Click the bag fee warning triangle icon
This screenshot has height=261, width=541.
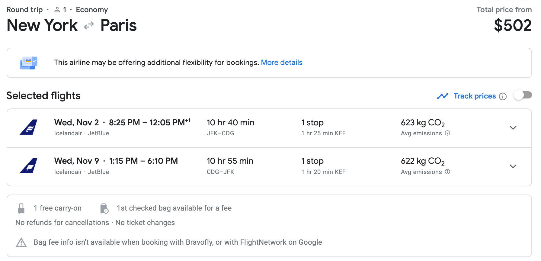[x=21, y=242]
